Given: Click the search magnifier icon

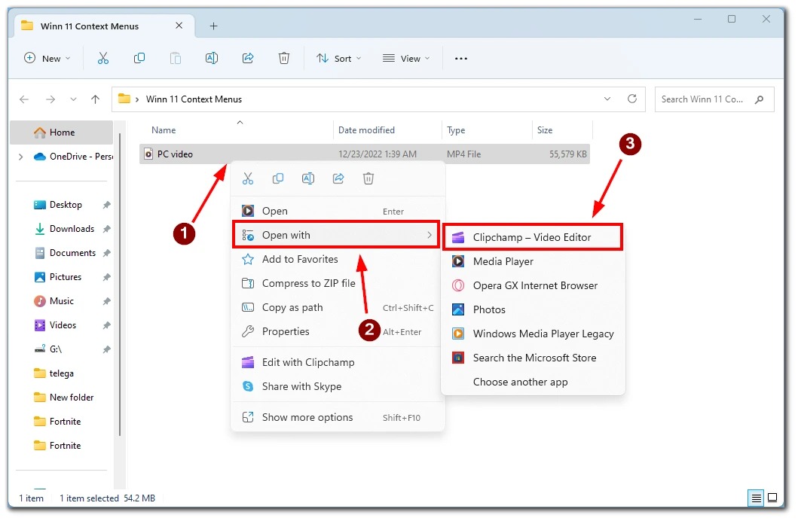Looking at the screenshot, I should pyautogui.click(x=760, y=99).
